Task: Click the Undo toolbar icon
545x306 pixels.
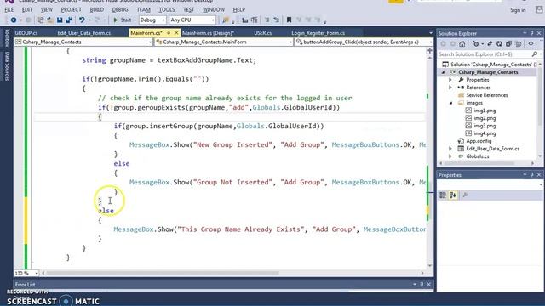Action: [82, 20]
